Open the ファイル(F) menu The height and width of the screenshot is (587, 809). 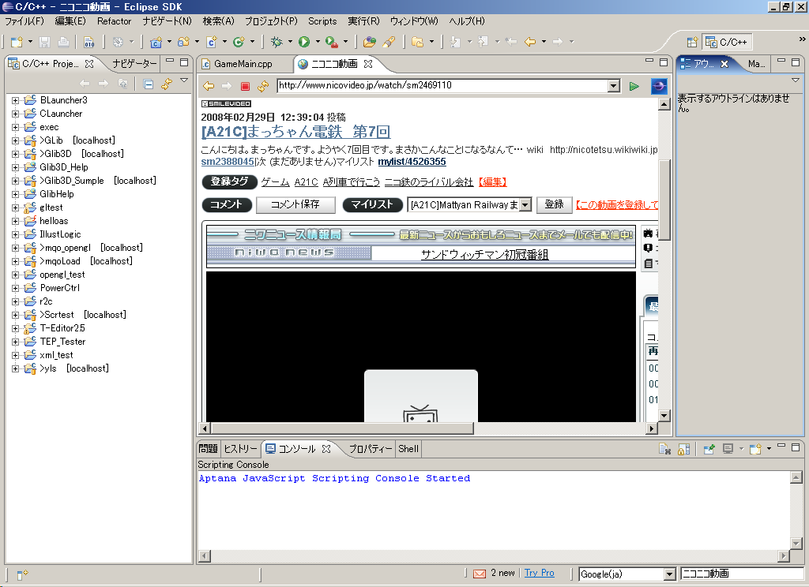(x=24, y=21)
